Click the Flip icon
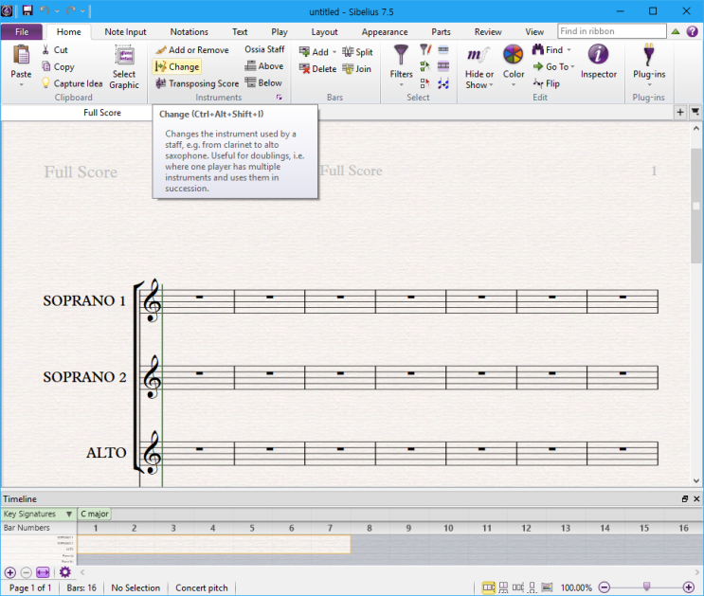 [538, 83]
